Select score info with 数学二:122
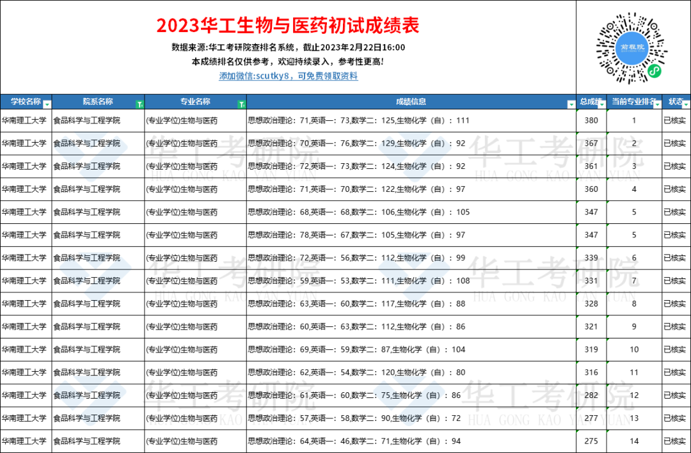Viewport: 691px width, 453px height. [x=411, y=189]
